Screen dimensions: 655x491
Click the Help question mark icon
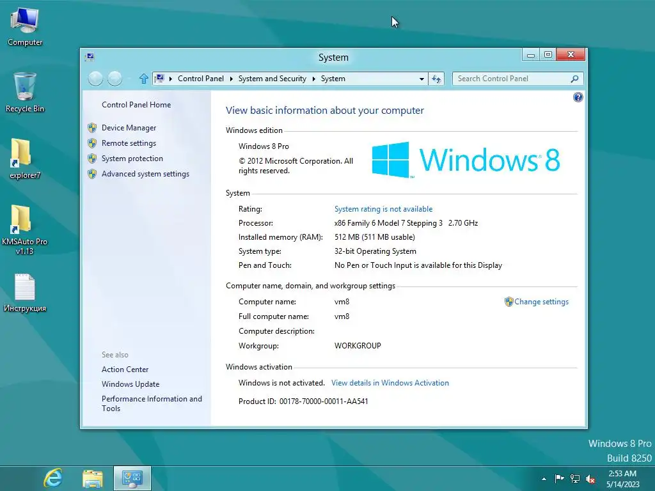[x=578, y=97]
